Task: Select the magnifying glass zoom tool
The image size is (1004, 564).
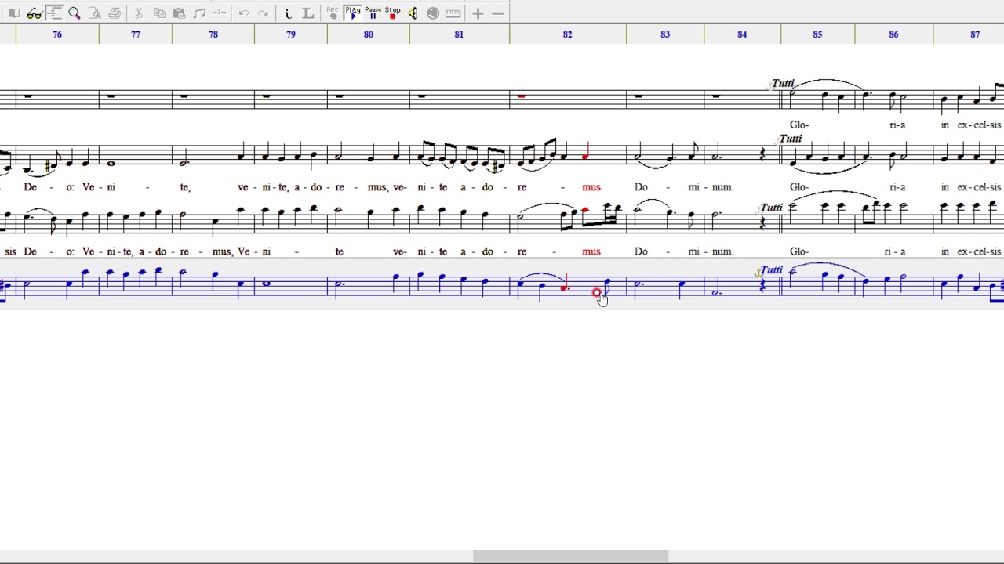Action: pos(75,13)
